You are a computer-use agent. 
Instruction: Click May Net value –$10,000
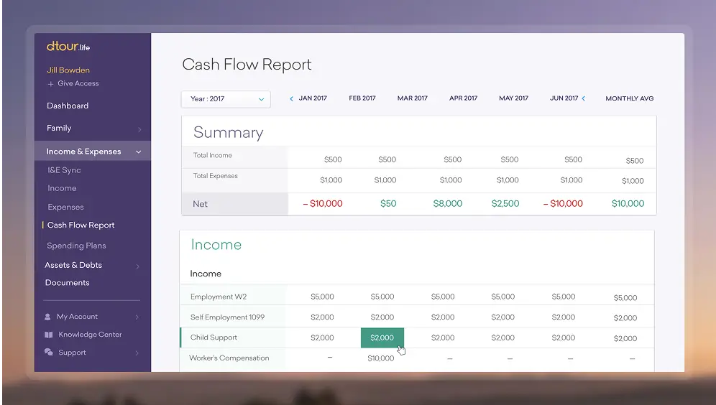tap(563, 204)
